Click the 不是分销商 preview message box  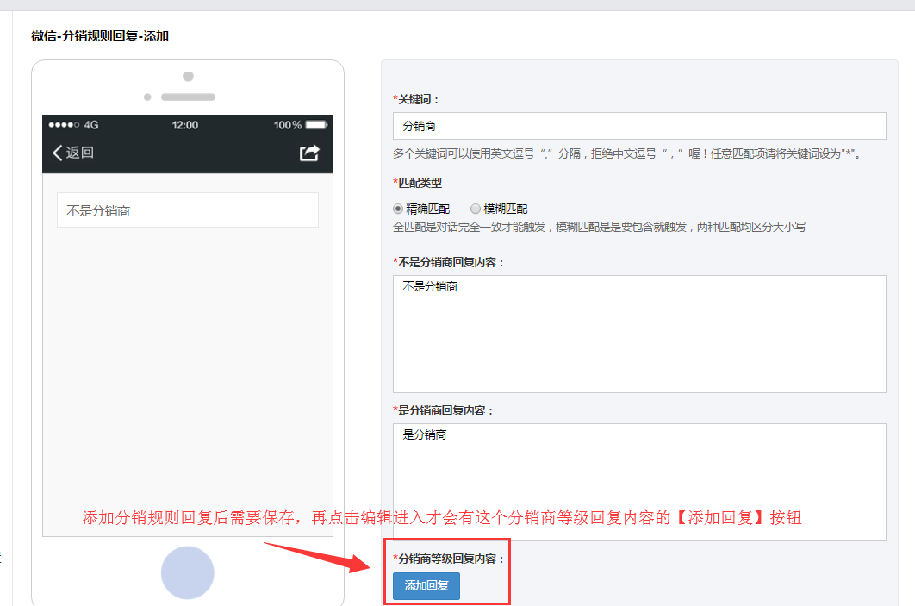(188, 210)
